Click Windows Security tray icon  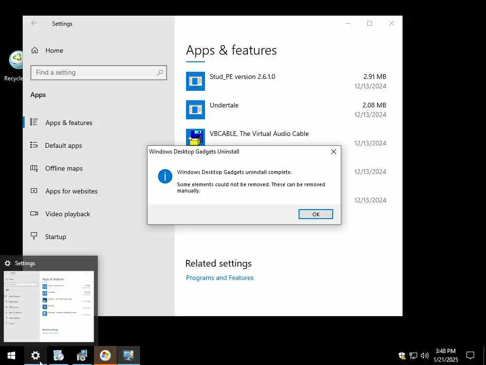pyautogui.click(x=402, y=355)
